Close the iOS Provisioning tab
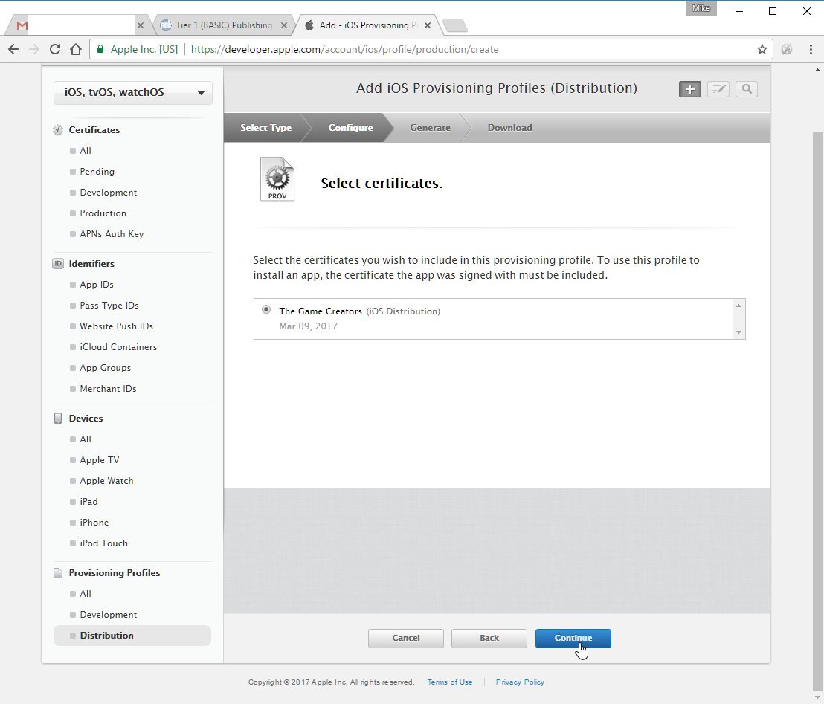The image size is (824, 704). coord(428,25)
